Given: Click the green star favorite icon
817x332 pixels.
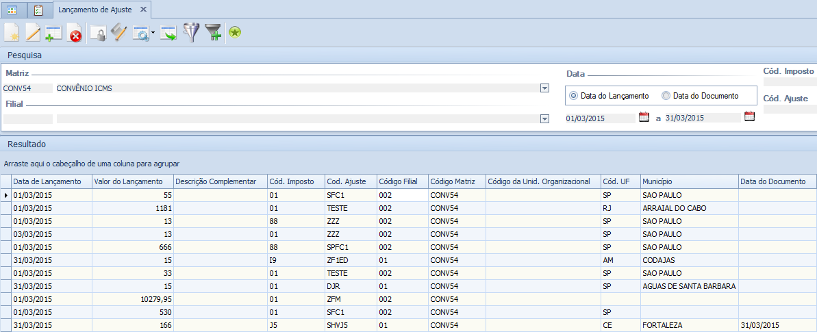Looking at the screenshot, I should tap(235, 32).
